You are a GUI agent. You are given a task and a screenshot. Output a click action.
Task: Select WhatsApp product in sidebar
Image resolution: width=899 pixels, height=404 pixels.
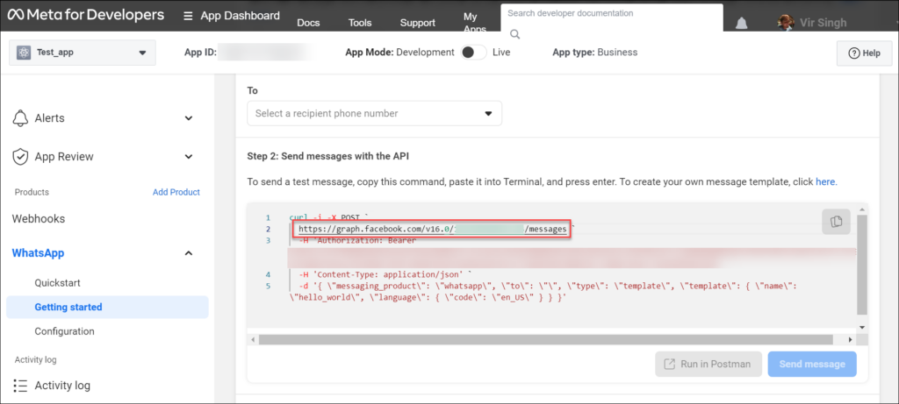[38, 253]
